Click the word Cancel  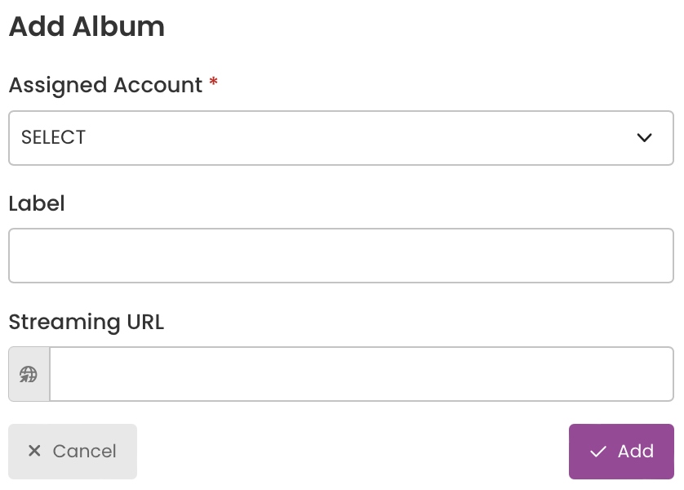coord(85,451)
